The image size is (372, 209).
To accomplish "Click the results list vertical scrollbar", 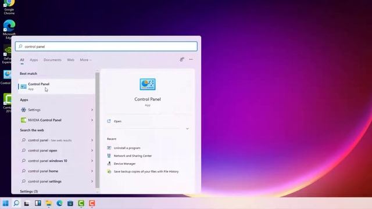I will (x=97, y=130).
